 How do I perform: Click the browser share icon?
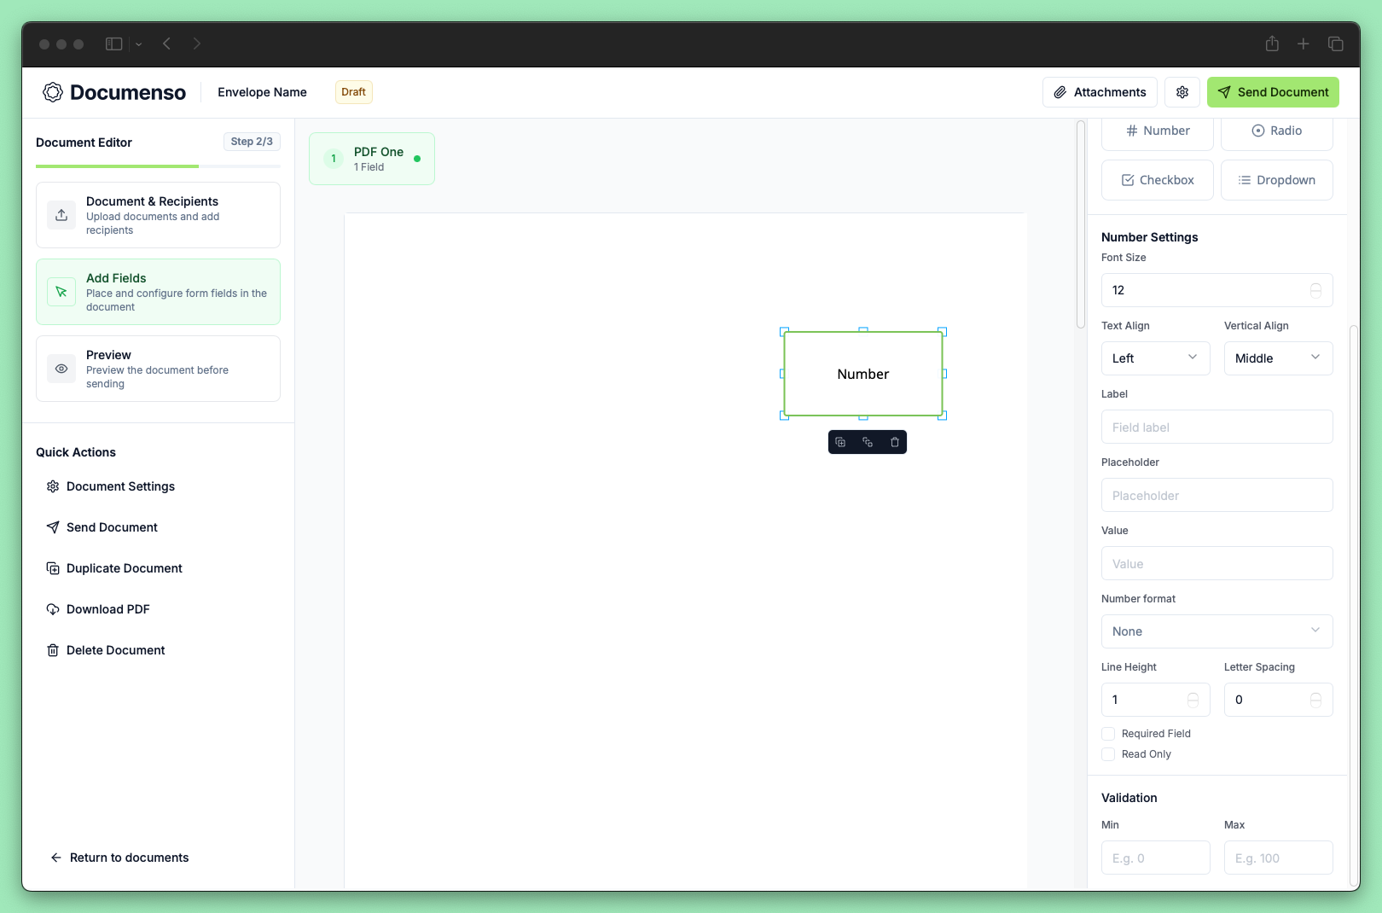pyautogui.click(x=1272, y=44)
